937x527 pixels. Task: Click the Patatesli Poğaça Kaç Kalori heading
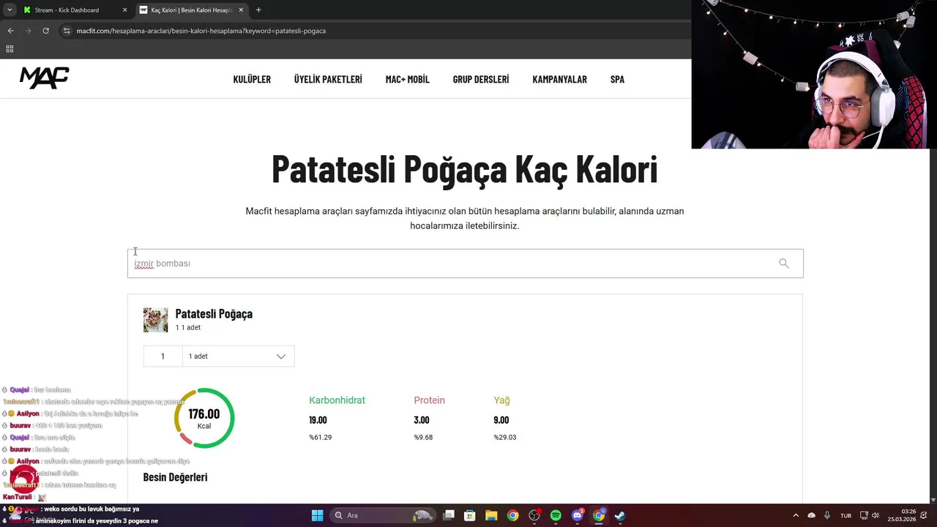(x=465, y=169)
